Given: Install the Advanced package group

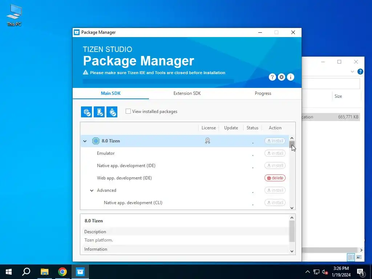Looking at the screenshot, I should pos(275,190).
